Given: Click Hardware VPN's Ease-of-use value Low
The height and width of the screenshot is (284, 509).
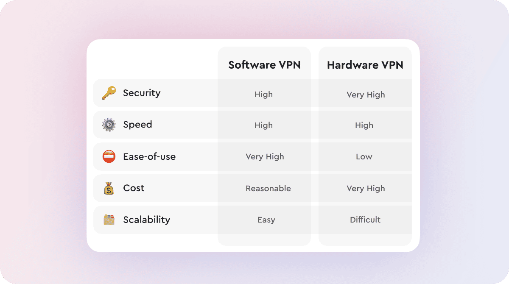Looking at the screenshot, I should click(364, 157).
